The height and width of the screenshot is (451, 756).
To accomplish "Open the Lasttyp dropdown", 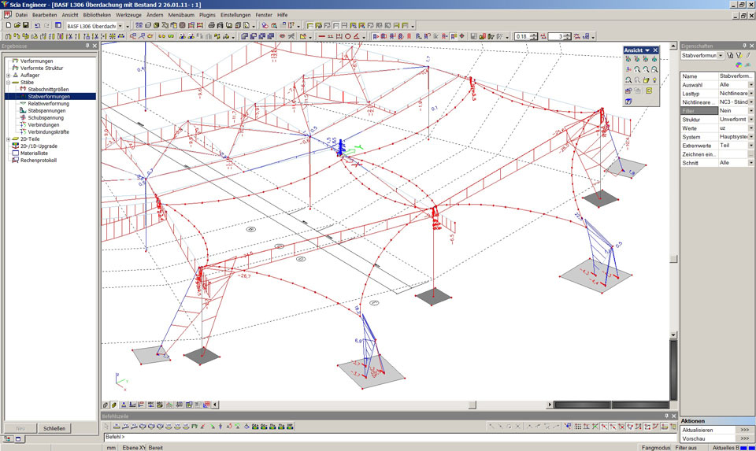I will point(750,93).
